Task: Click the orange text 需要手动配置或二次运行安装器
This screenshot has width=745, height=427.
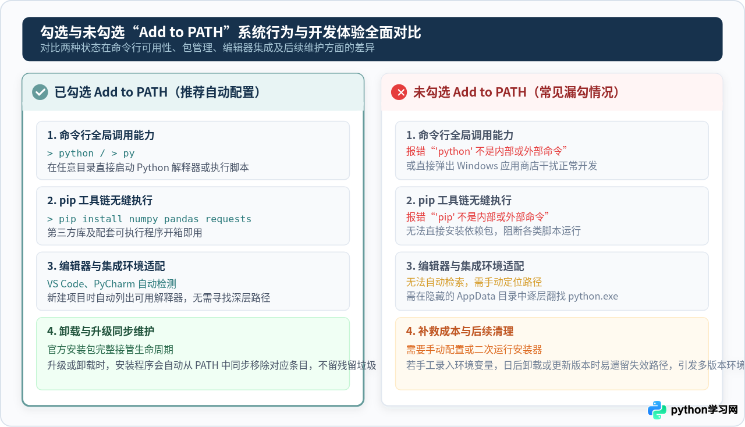Action: click(x=474, y=350)
